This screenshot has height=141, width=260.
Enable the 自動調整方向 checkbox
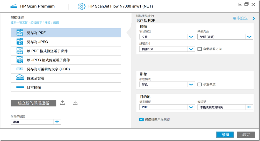200,49
